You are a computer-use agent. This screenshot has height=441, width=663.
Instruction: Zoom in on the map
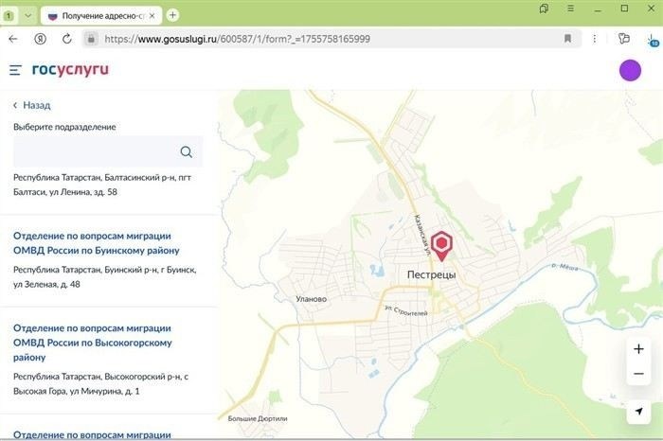pyautogui.click(x=638, y=349)
